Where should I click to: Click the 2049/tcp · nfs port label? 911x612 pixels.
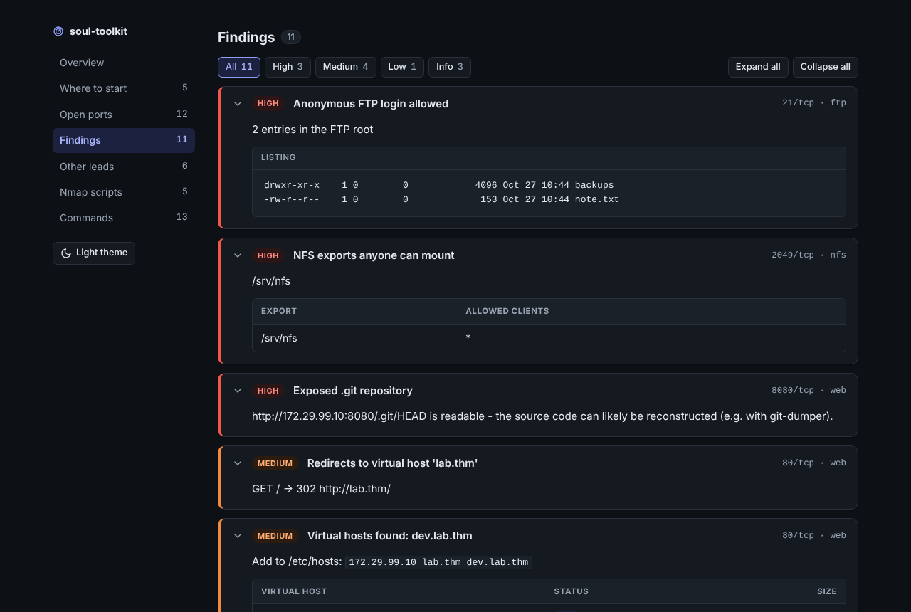pos(809,255)
